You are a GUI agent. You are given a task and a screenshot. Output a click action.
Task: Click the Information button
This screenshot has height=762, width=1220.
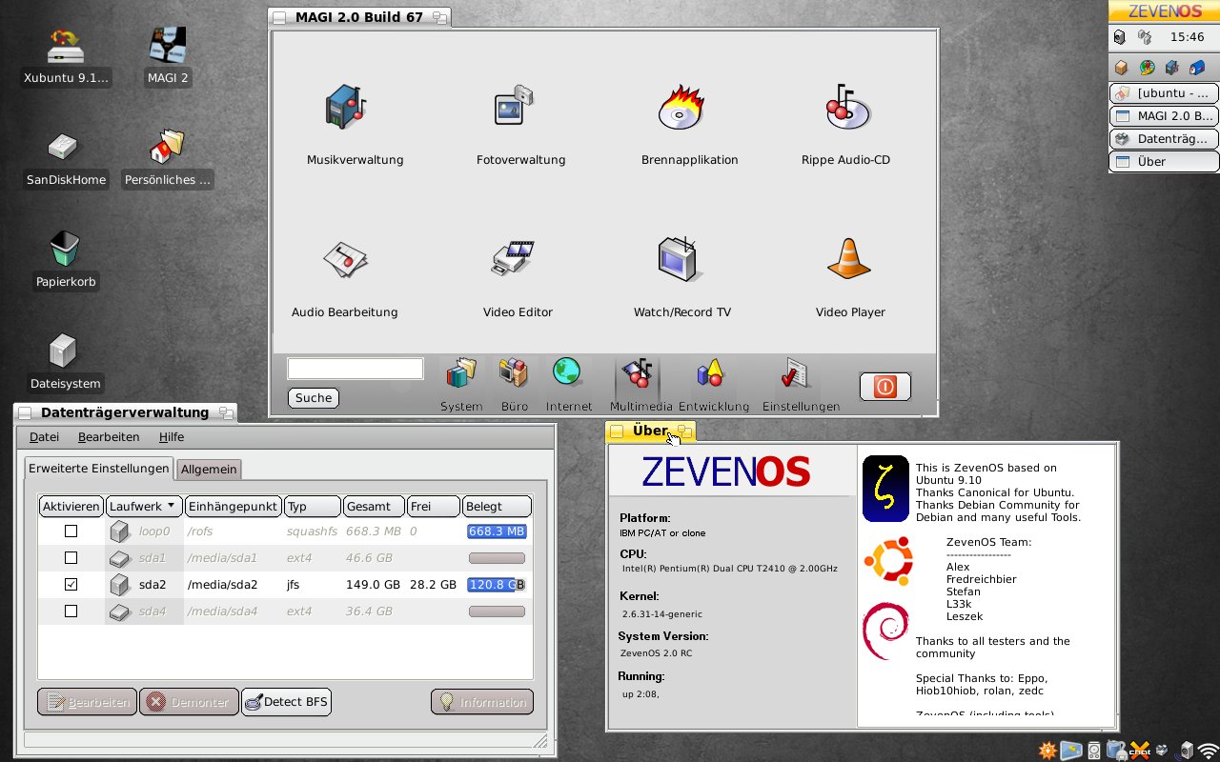482,702
